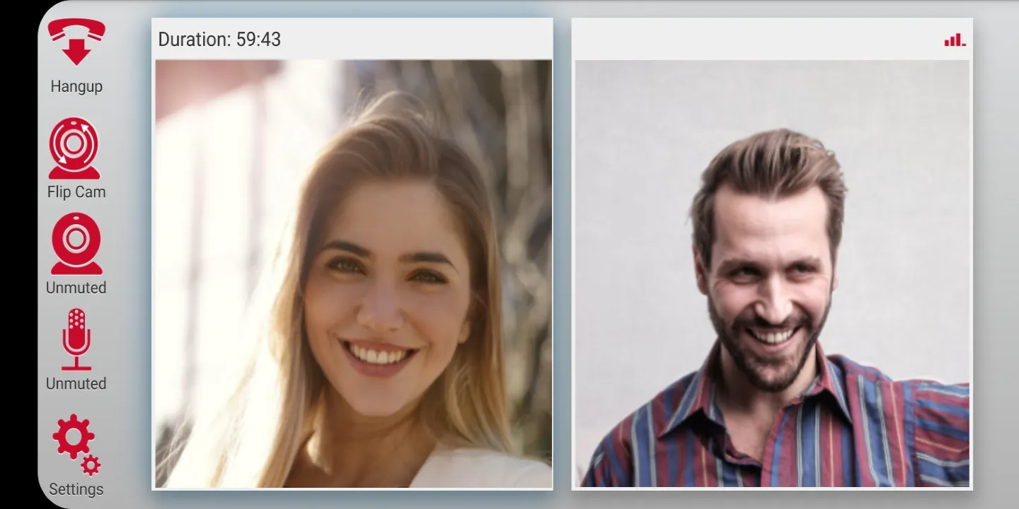This screenshot has width=1019, height=509.
Task: Click 'Unmuted' label under the microphone icon
Action: (76, 383)
